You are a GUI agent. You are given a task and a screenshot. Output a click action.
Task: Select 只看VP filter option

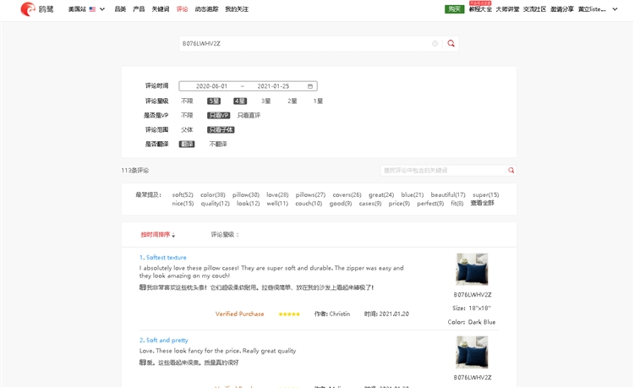(x=218, y=116)
